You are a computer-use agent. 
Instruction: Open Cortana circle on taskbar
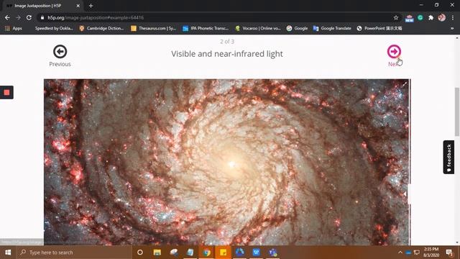(x=140, y=253)
